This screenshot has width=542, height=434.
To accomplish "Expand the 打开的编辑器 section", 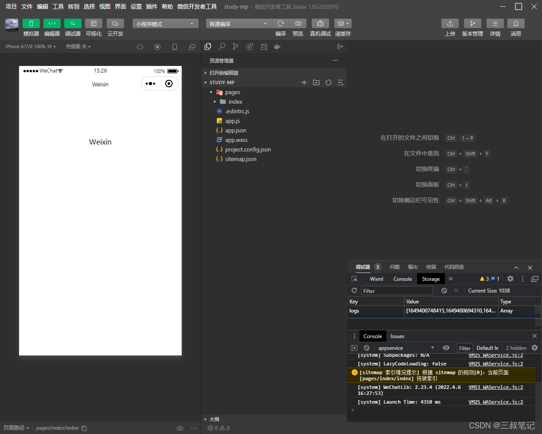I will coord(274,73).
